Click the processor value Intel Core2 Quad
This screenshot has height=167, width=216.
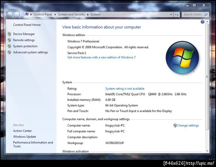point(146,94)
